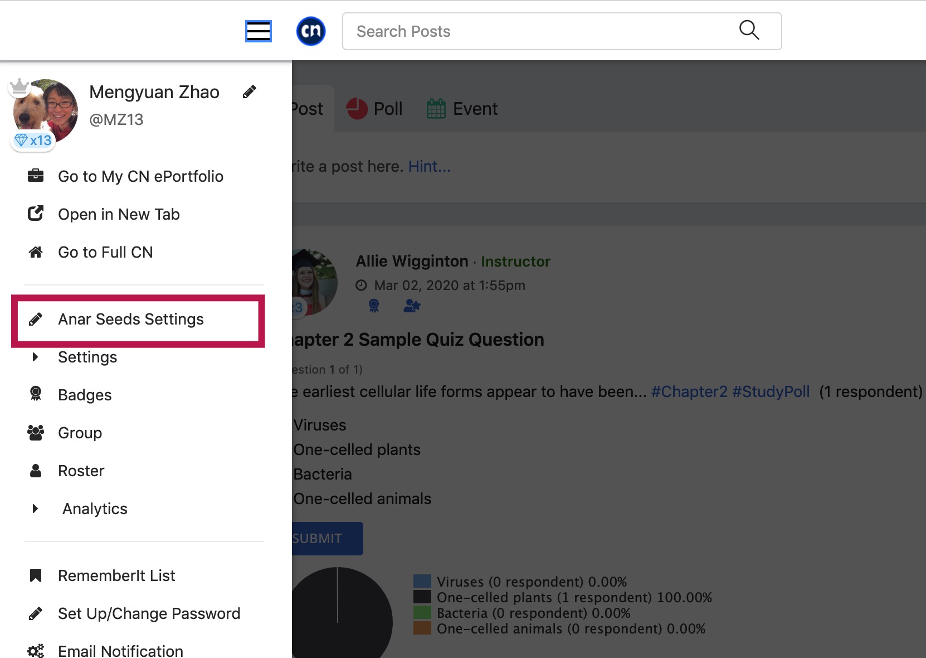Open the Badges menu item
This screenshot has height=658, width=926.
point(85,395)
